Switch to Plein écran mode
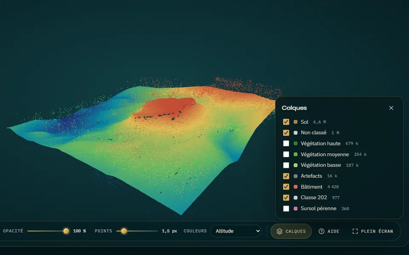This screenshot has width=409, height=255. point(372,231)
